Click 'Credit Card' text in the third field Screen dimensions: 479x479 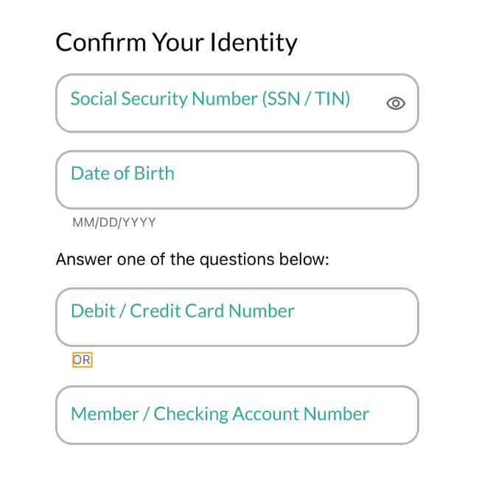177,311
